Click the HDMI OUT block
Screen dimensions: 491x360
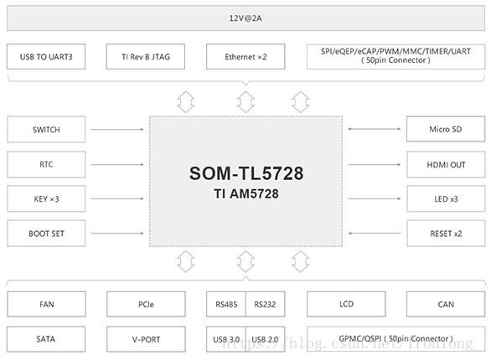coord(446,165)
